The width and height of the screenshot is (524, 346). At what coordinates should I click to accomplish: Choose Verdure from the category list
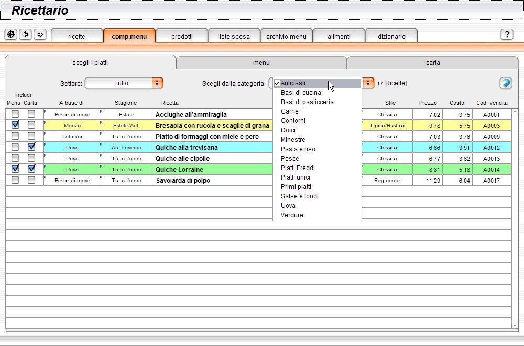pos(317,215)
